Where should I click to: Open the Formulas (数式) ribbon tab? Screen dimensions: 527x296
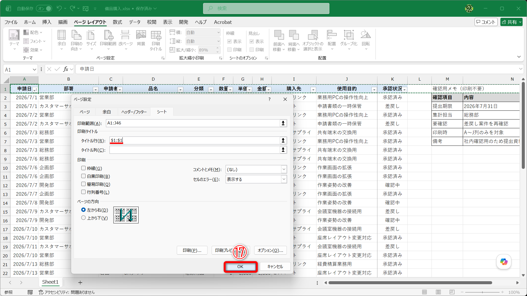[117, 22]
